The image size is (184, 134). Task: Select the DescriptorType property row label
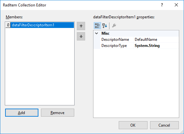point(117,46)
